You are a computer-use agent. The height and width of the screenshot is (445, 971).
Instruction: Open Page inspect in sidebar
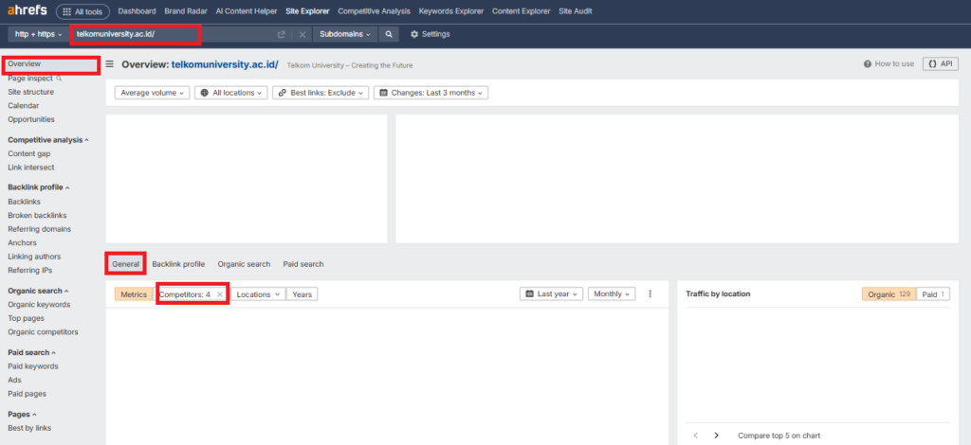pyautogui.click(x=34, y=79)
